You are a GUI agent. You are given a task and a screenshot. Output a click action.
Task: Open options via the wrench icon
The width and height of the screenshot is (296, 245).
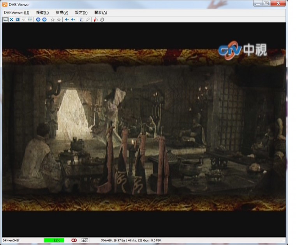(x=88, y=19)
